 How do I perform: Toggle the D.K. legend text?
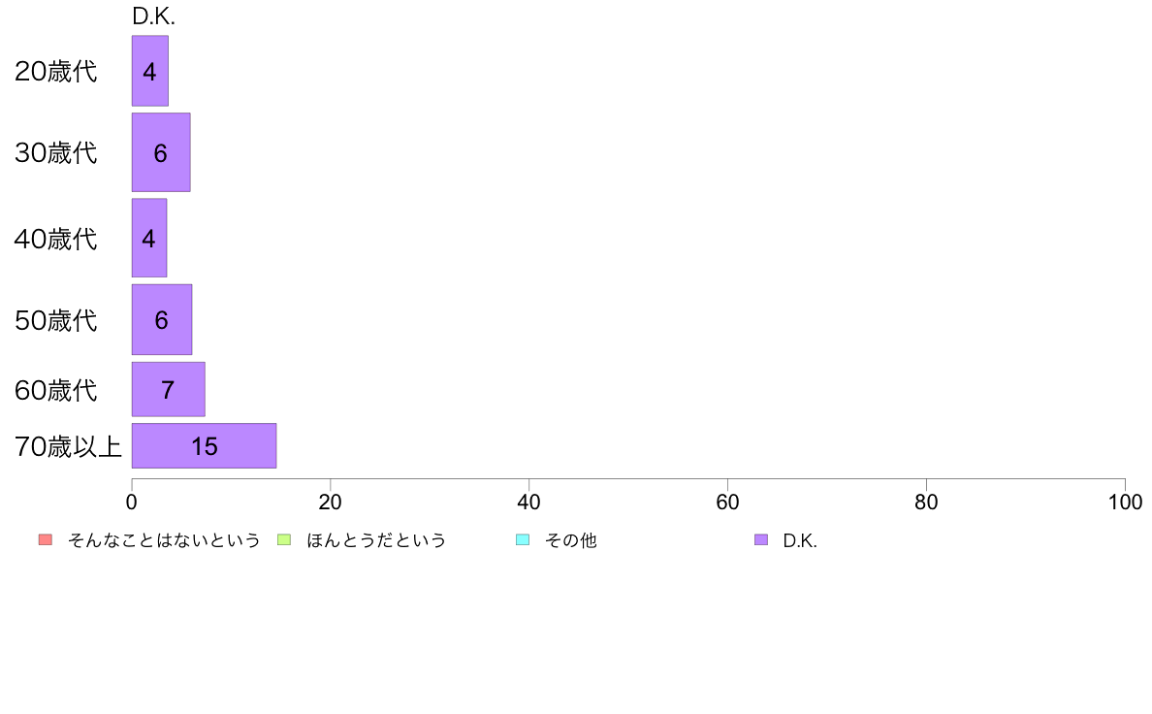tap(800, 540)
